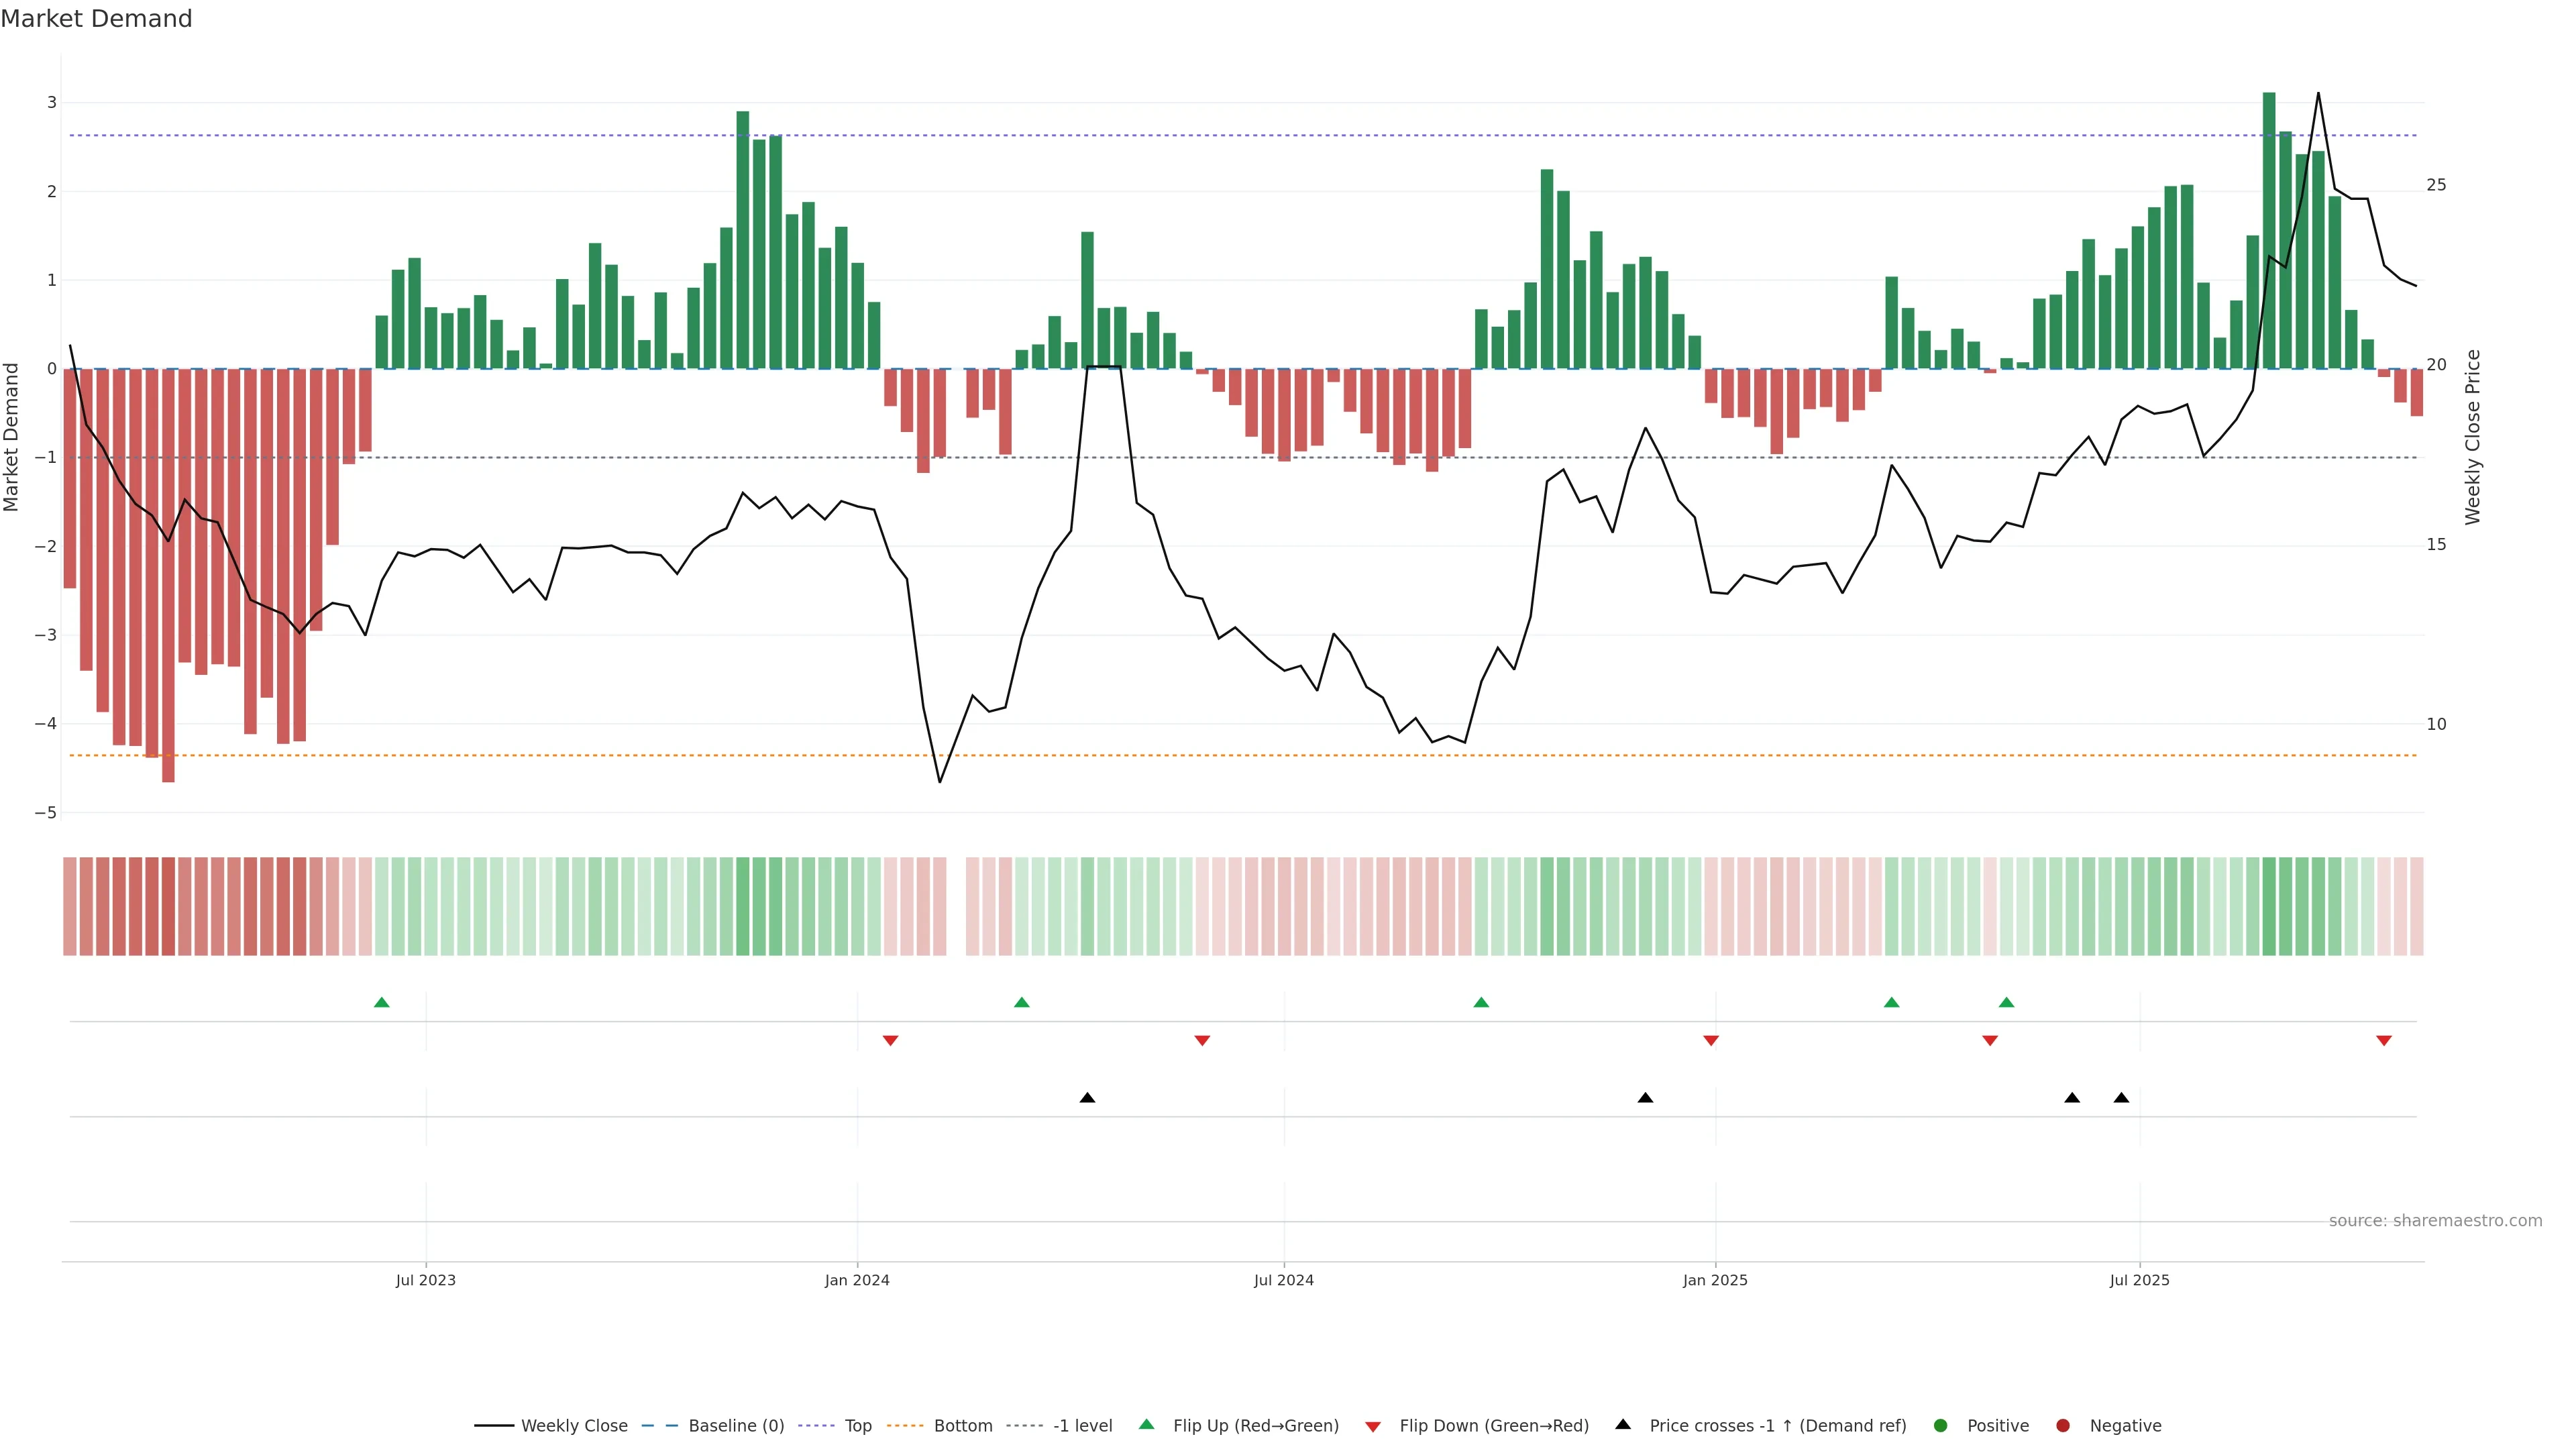Click the Weekly Close Price axis title

click(2472, 437)
